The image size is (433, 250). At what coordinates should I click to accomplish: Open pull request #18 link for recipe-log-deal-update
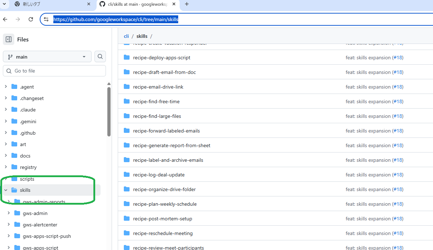(398, 175)
